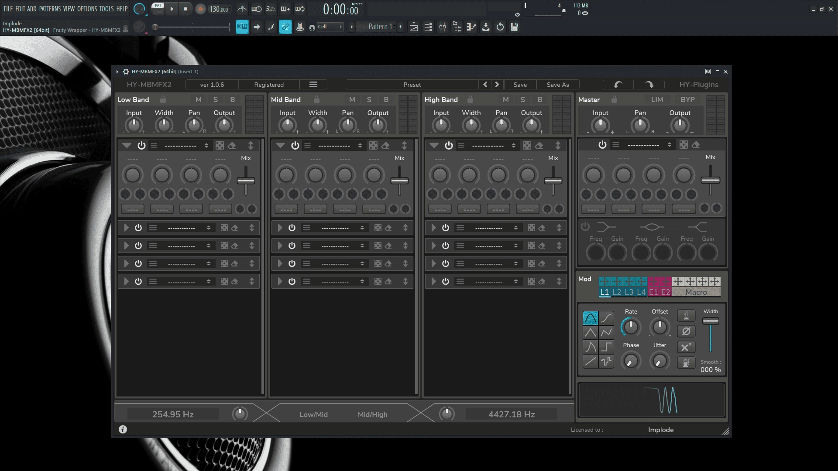The image size is (838, 471).
Task: Open the browser from FL toolbar
Action: tap(457, 27)
